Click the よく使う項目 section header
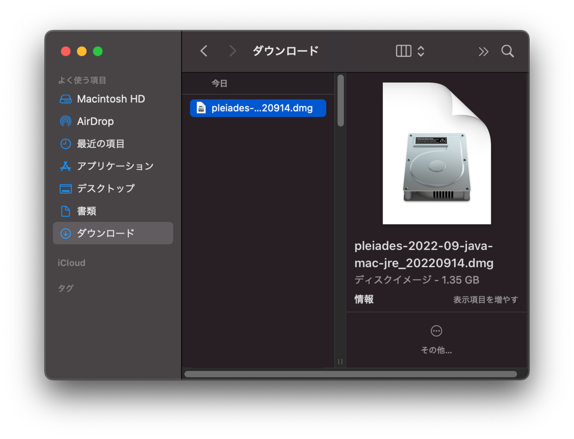This screenshot has width=574, height=439. coord(82,80)
